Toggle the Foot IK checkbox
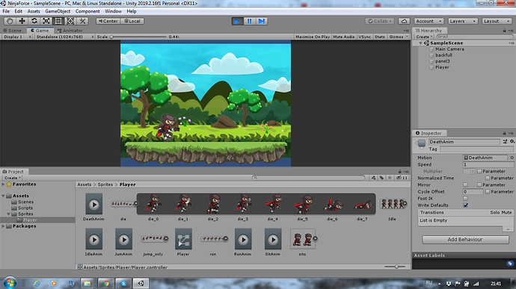The image size is (516, 289). point(465,199)
